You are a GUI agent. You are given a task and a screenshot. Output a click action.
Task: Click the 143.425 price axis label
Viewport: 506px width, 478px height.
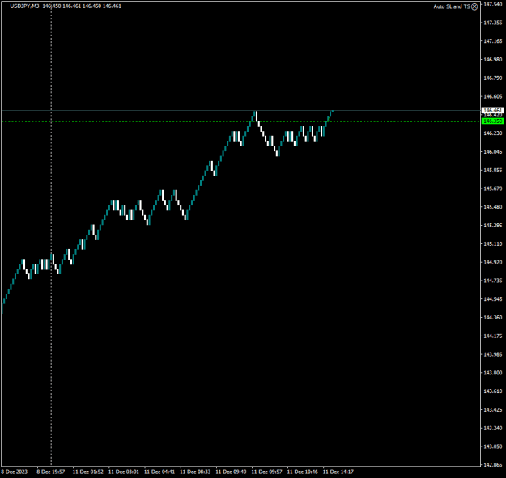tap(493, 410)
